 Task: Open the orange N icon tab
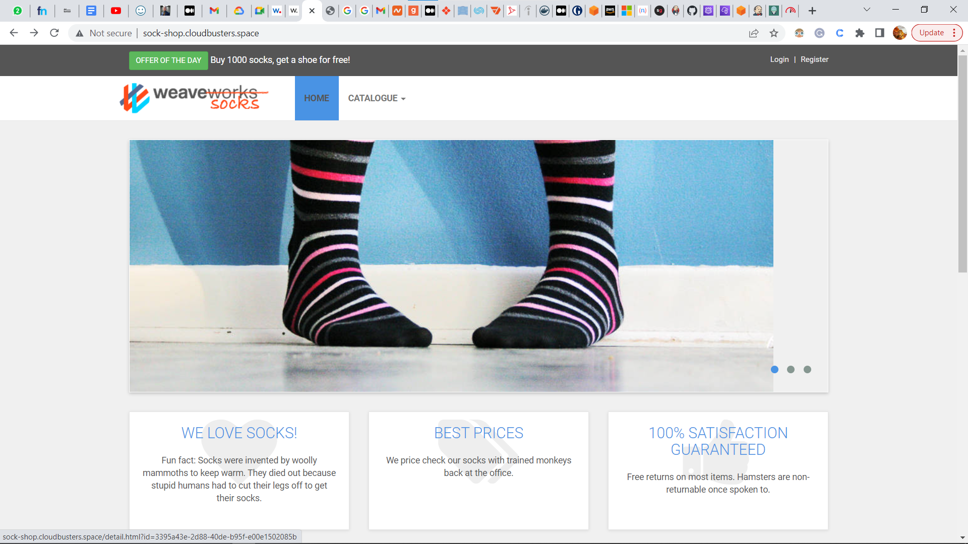click(397, 11)
